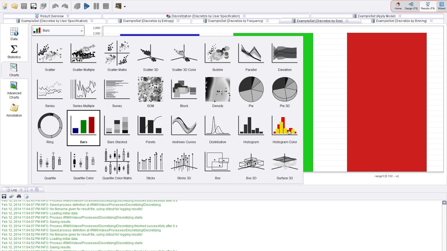Select the Scatter 3D Color chart type
This screenshot has height=251, width=447.
[x=184, y=56]
